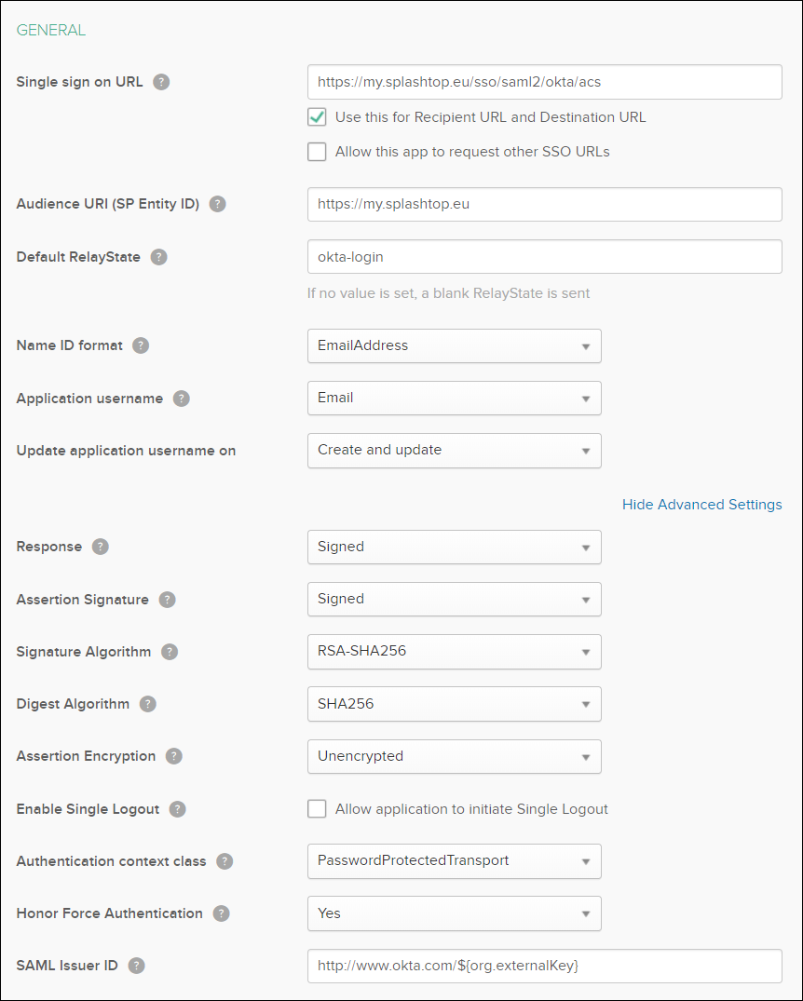Viewport: 803px width, 1001px height.
Task: Click the SAML Issuer ID help icon
Action: [136, 966]
